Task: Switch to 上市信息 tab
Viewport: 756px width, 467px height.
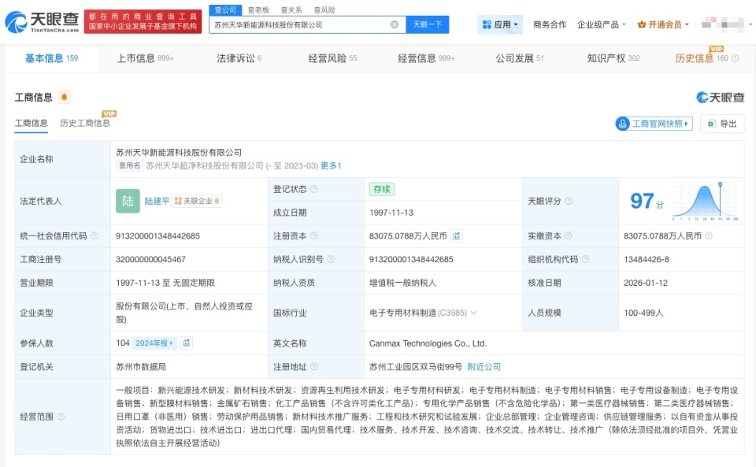Action: tap(145, 58)
